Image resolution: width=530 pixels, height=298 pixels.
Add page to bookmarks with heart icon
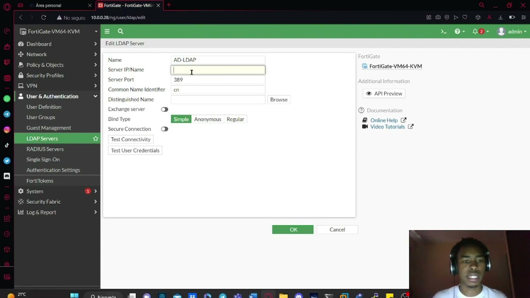465,17
